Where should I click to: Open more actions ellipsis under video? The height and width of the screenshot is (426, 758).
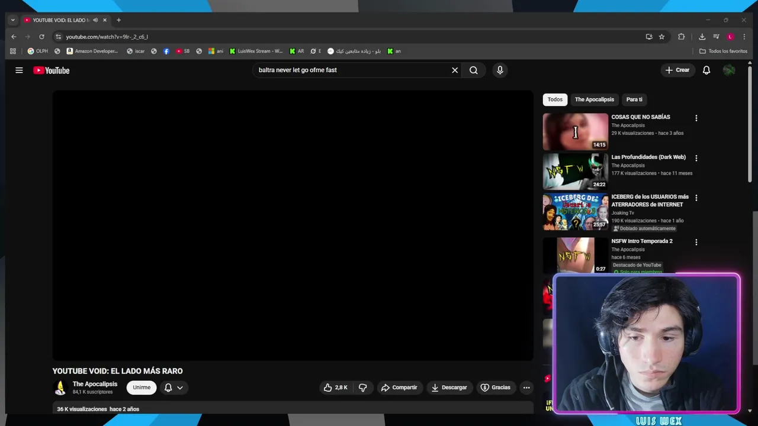(526, 388)
